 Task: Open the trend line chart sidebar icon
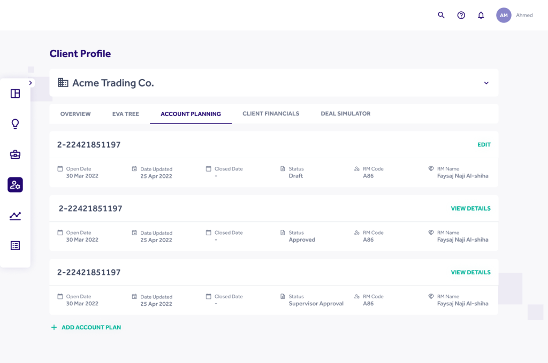point(15,215)
